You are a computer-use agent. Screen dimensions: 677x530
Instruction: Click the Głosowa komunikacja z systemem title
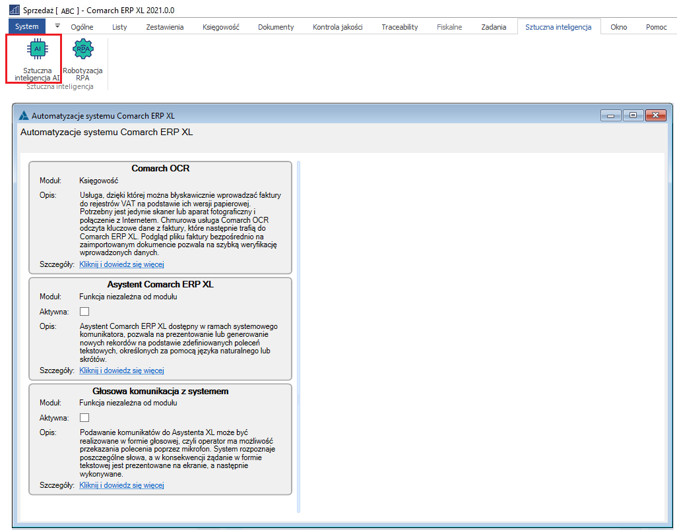[160, 391]
